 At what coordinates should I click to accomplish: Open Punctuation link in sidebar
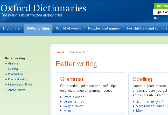coord(15,74)
